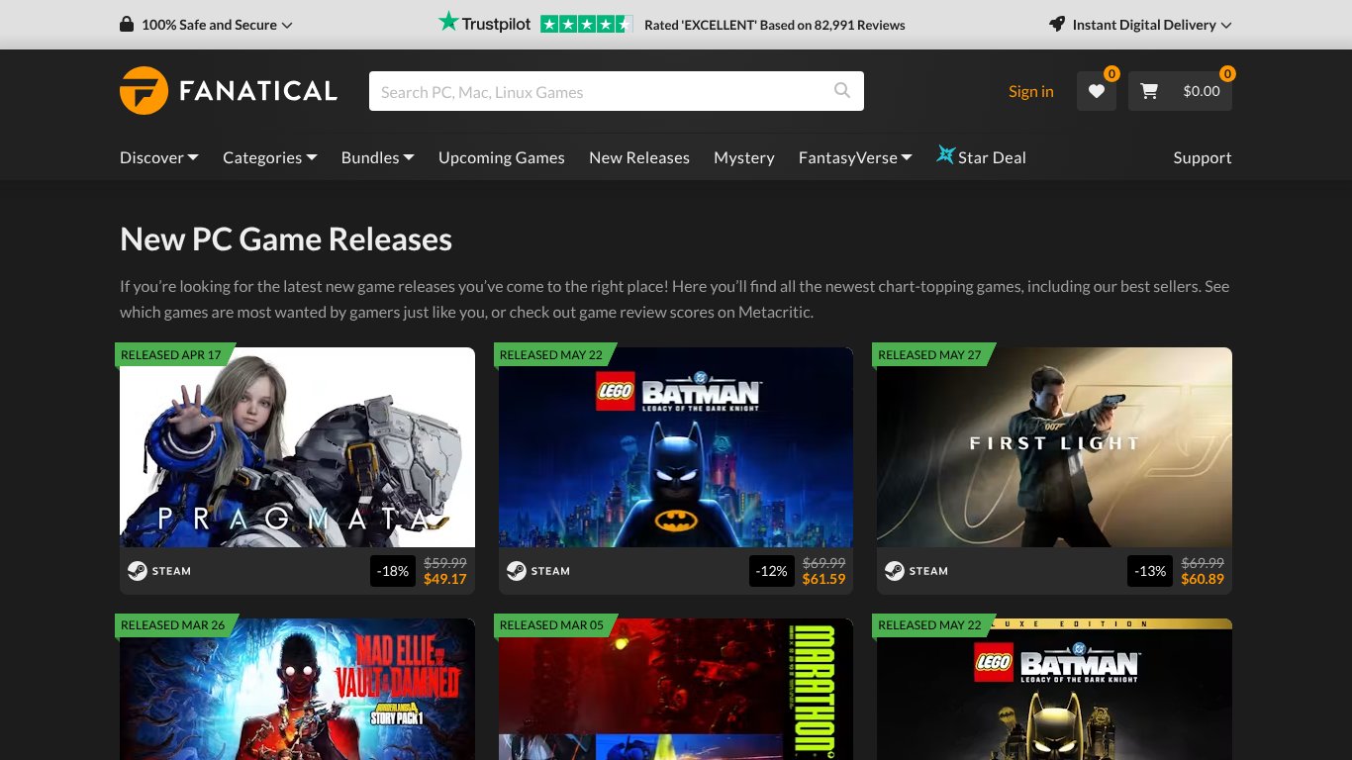The width and height of the screenshot is (1352, 760).
Task: Open the wishlist heart icon
Action: point(1096,91)
